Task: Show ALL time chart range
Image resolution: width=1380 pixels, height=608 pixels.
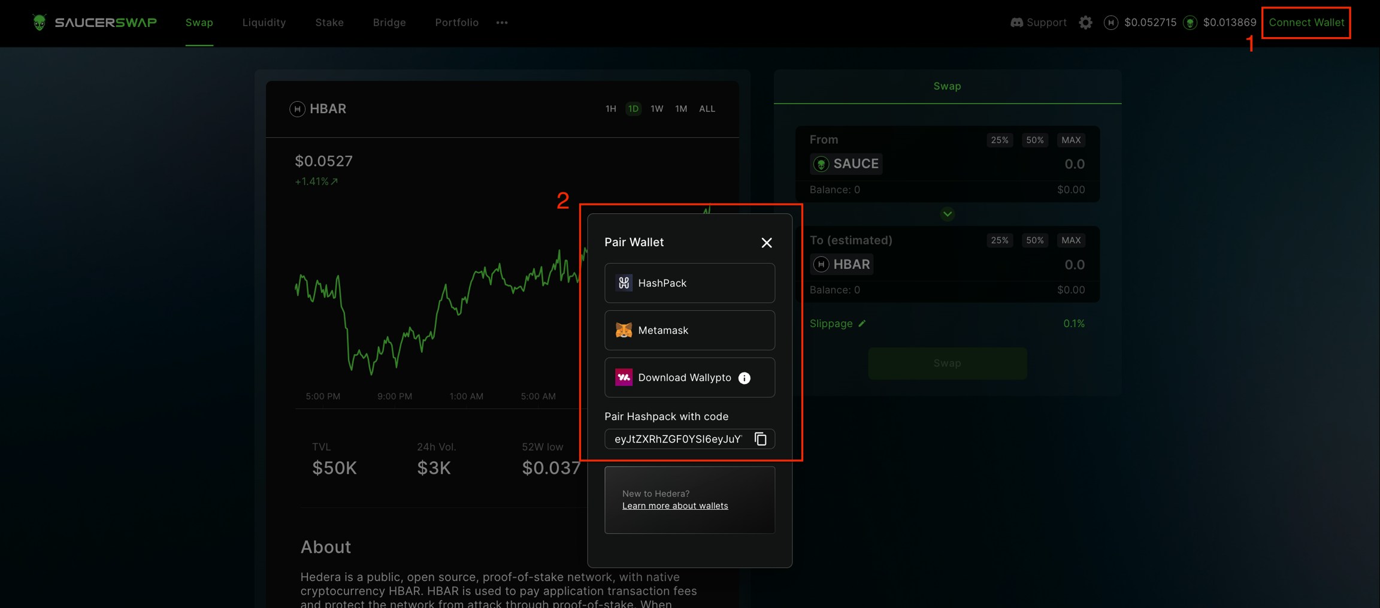Action: (707, 108)
